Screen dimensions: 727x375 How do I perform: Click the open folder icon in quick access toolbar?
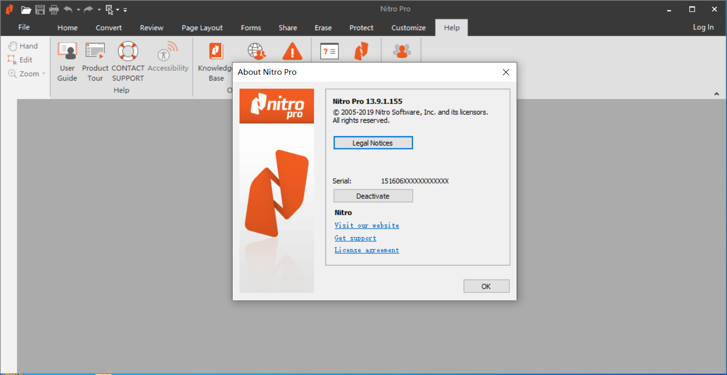(x=26, y=10)
